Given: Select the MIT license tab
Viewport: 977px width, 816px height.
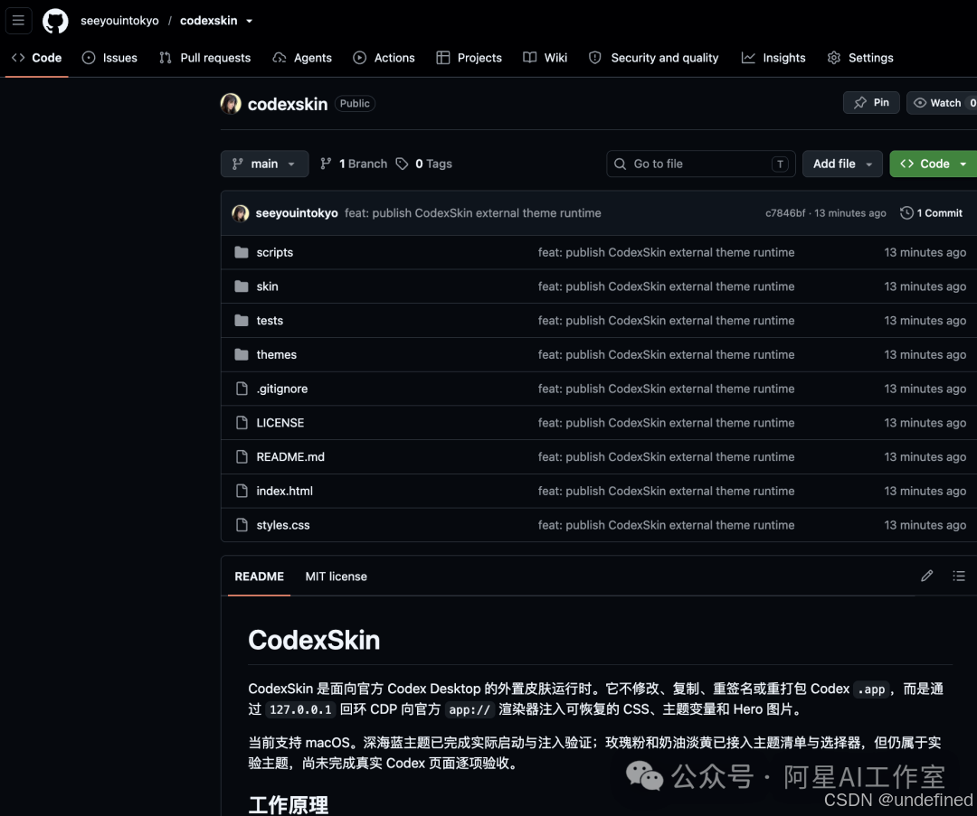Looking at the screenshot, I should [x=336, y=577].
